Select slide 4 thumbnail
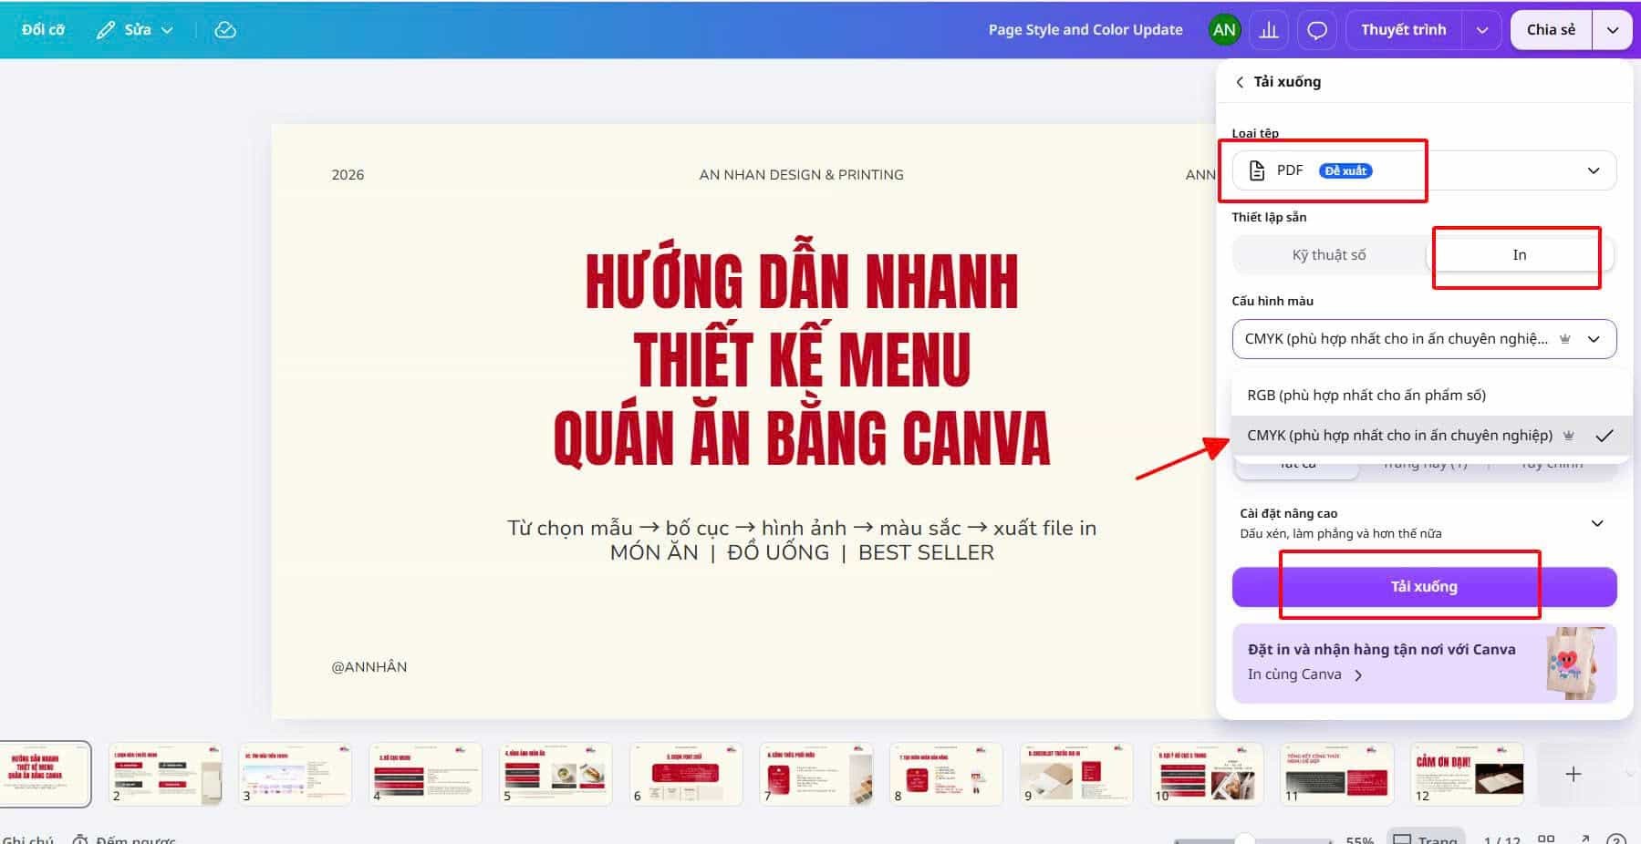 (425, 774)
